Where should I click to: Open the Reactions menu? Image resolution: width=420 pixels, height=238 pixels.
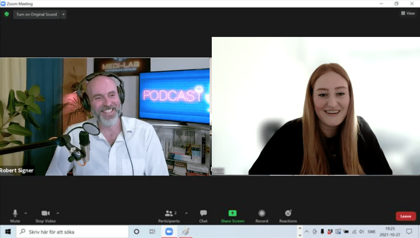click(288, 215)
